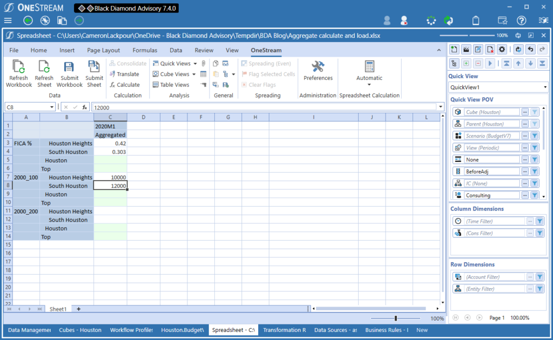Click the filter icon beside Time Filter
The image size is (553, 340).
pos(539,221)
